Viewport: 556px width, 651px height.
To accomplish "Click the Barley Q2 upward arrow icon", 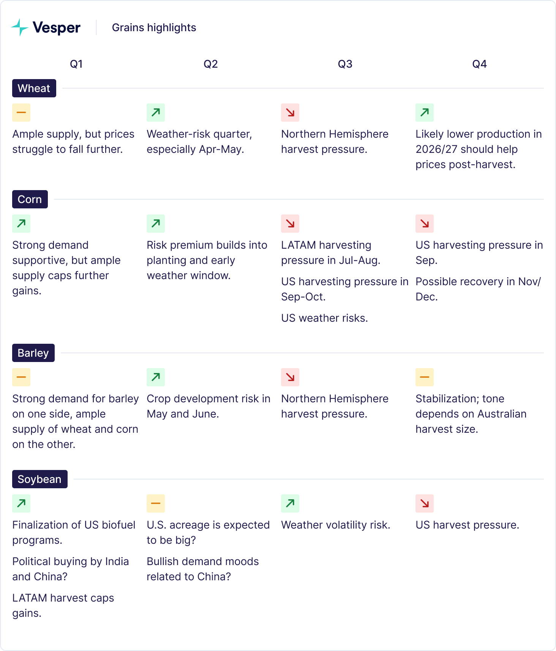I will click(x=156, y=377).
